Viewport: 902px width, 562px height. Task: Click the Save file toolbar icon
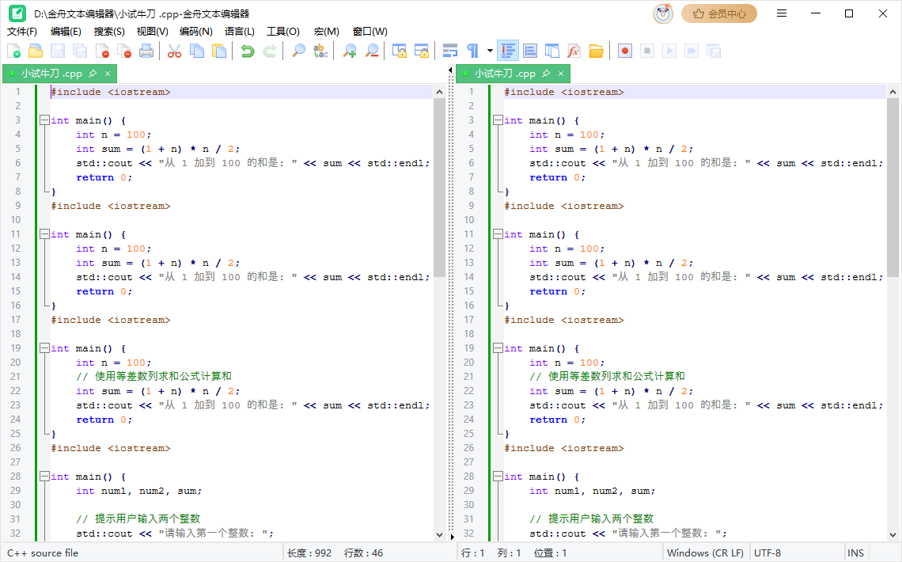tap(58, 51)
